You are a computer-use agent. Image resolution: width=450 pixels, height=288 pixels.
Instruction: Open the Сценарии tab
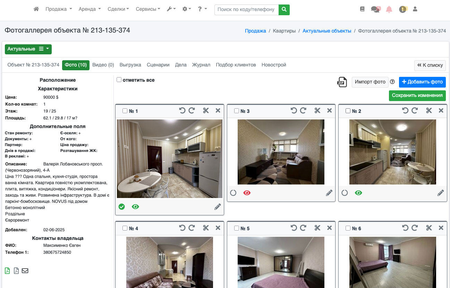point(158,65)
